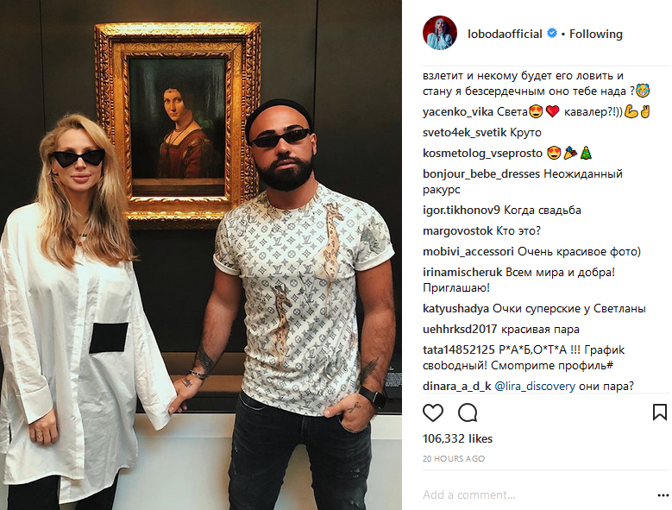
Task: Open the @lira_discovery mention link
Action: click(535, 386)
